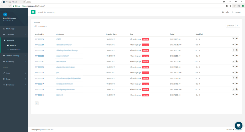Open folder icon for INV-000022
This screenshot has height=132, width=245.
point(237,56)
